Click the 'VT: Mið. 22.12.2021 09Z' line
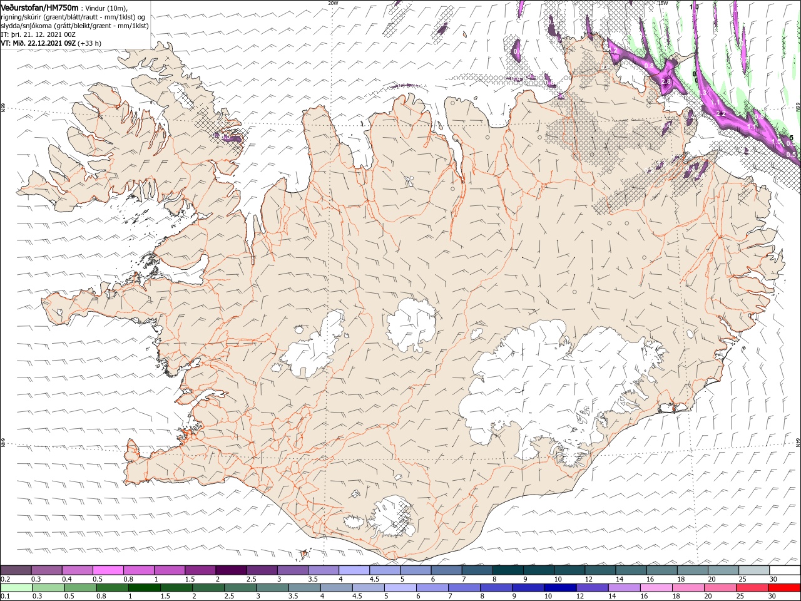Screen dimensions: 801x601 pyautogui.click(x=39, y=43)
